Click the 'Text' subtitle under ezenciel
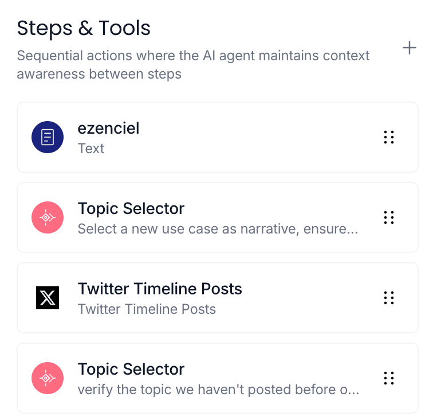This screenshot has height=420, width=433. coord(91,149)
